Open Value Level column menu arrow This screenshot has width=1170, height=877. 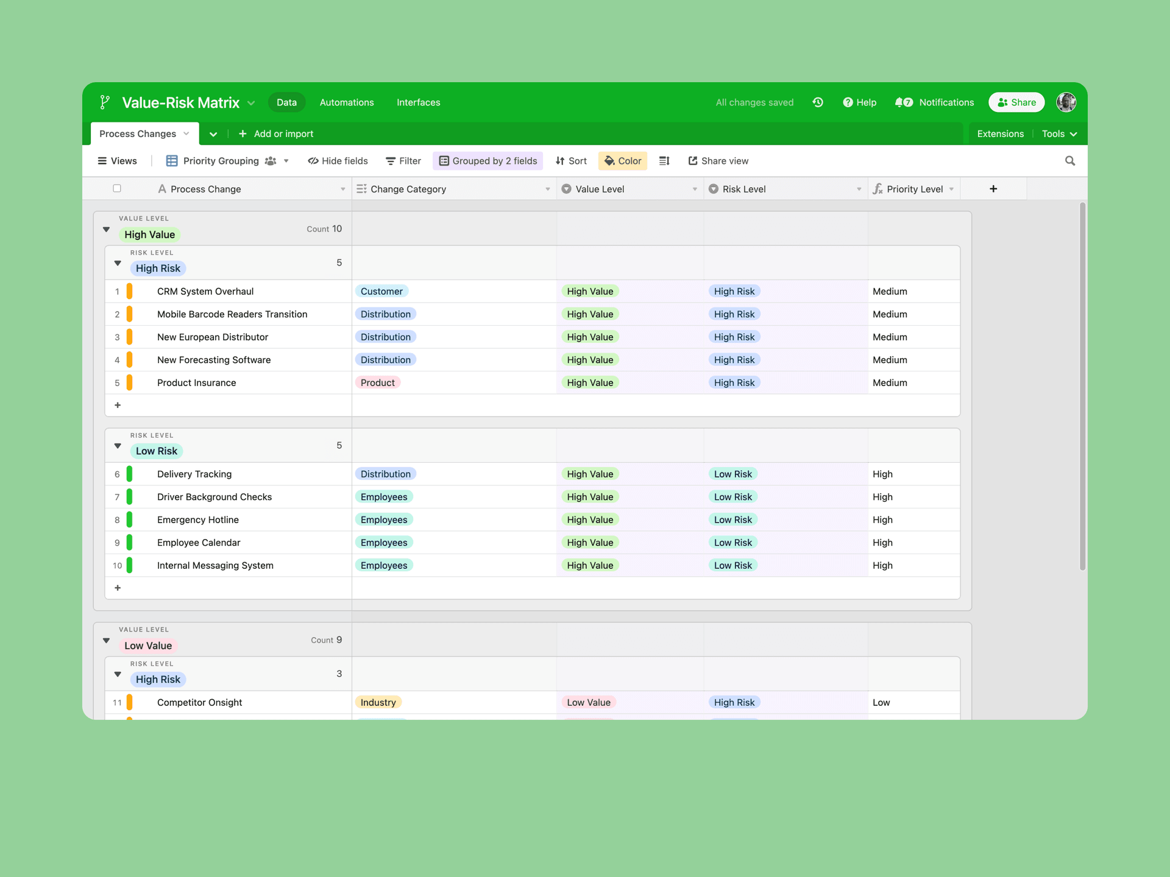[695, 189]
